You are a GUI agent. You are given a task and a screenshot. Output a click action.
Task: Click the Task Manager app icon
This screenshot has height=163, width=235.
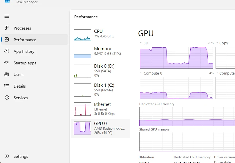click(x=7, y=1)
